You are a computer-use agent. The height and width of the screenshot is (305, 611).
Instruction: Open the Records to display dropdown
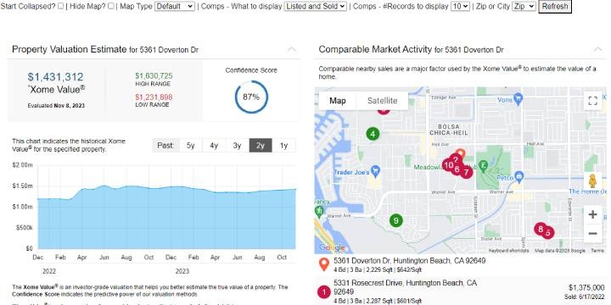pos(460,6)
